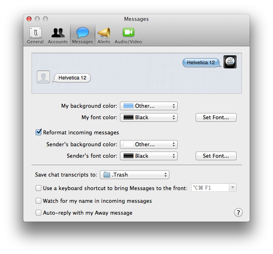Click the generic sender avatar in preview

coord(43,77)
